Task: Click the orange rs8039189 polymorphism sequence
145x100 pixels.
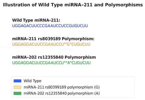Action: pos(51,44)
